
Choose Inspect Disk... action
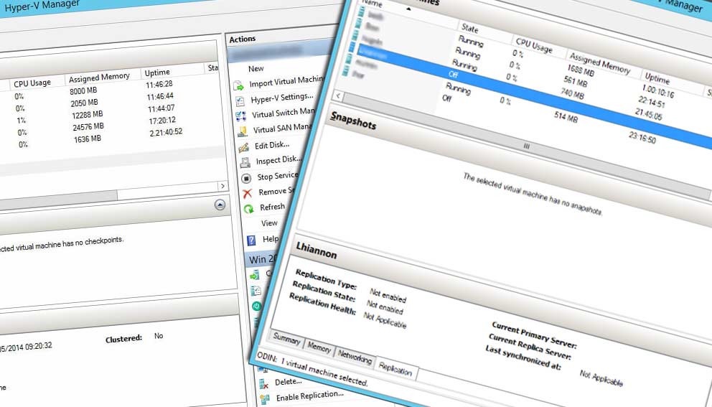(x=278, y=160)
